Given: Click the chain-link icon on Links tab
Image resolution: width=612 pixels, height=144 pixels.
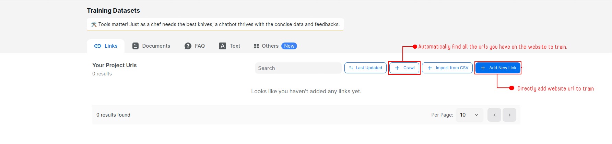Looking at the screenshot, I should pyautogui.click(x=98, y=46).
